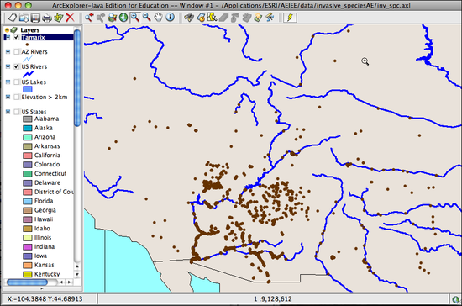This screenshot has width=462, height=306.
Task: Click the New project icon
Action: pos(12,18)
